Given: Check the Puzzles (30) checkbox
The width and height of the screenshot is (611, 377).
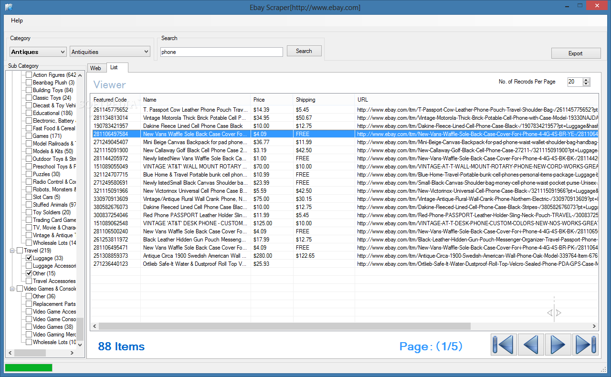Looking at the screenshot, I should (x=29, y=174).
